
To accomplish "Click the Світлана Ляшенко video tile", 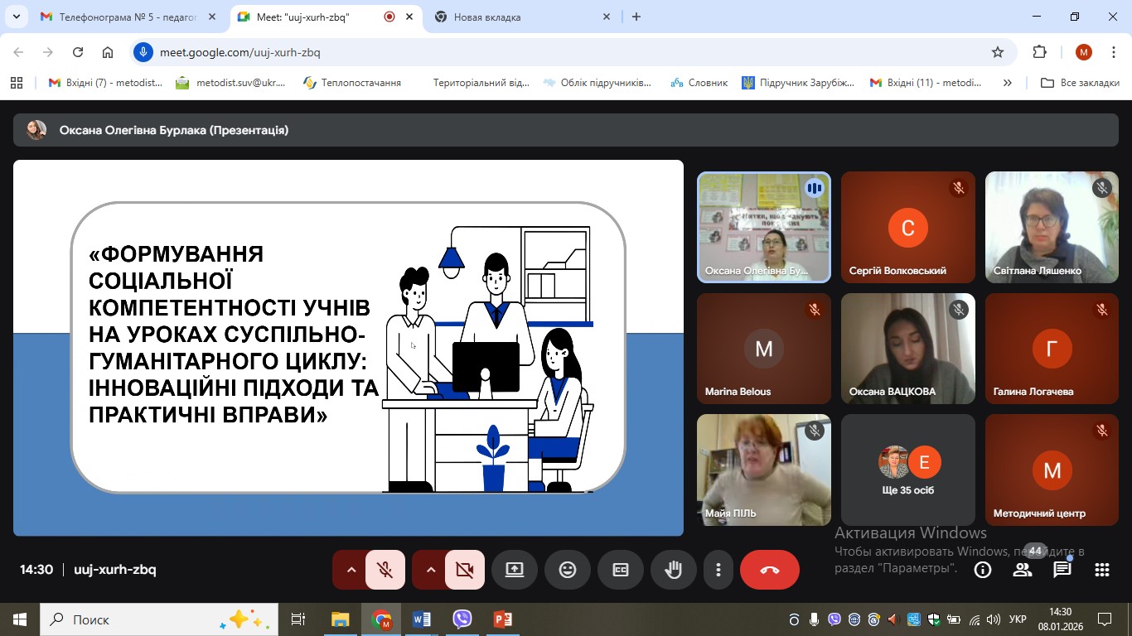I will (1052, 228).
